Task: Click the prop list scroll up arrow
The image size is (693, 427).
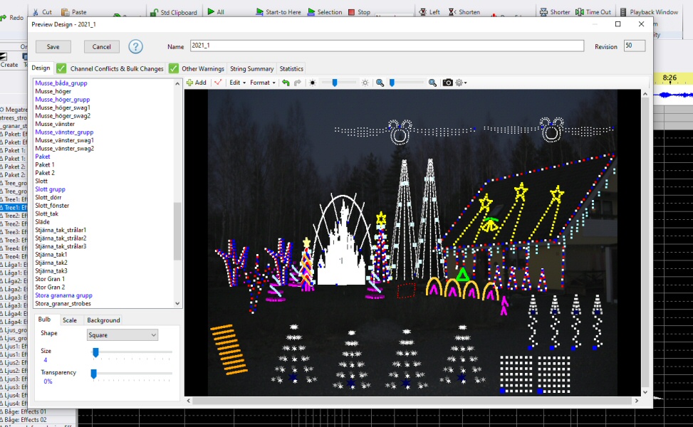Action: (x=177, y=83)
